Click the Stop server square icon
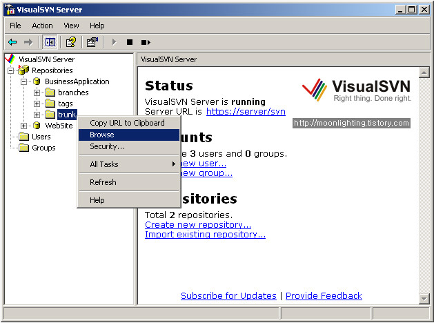434x323 pixels. (x=130, y=42)
